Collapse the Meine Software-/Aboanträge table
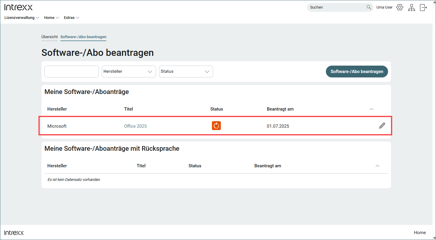This screenshot has width=436, height=240. (x=371, y=109)
